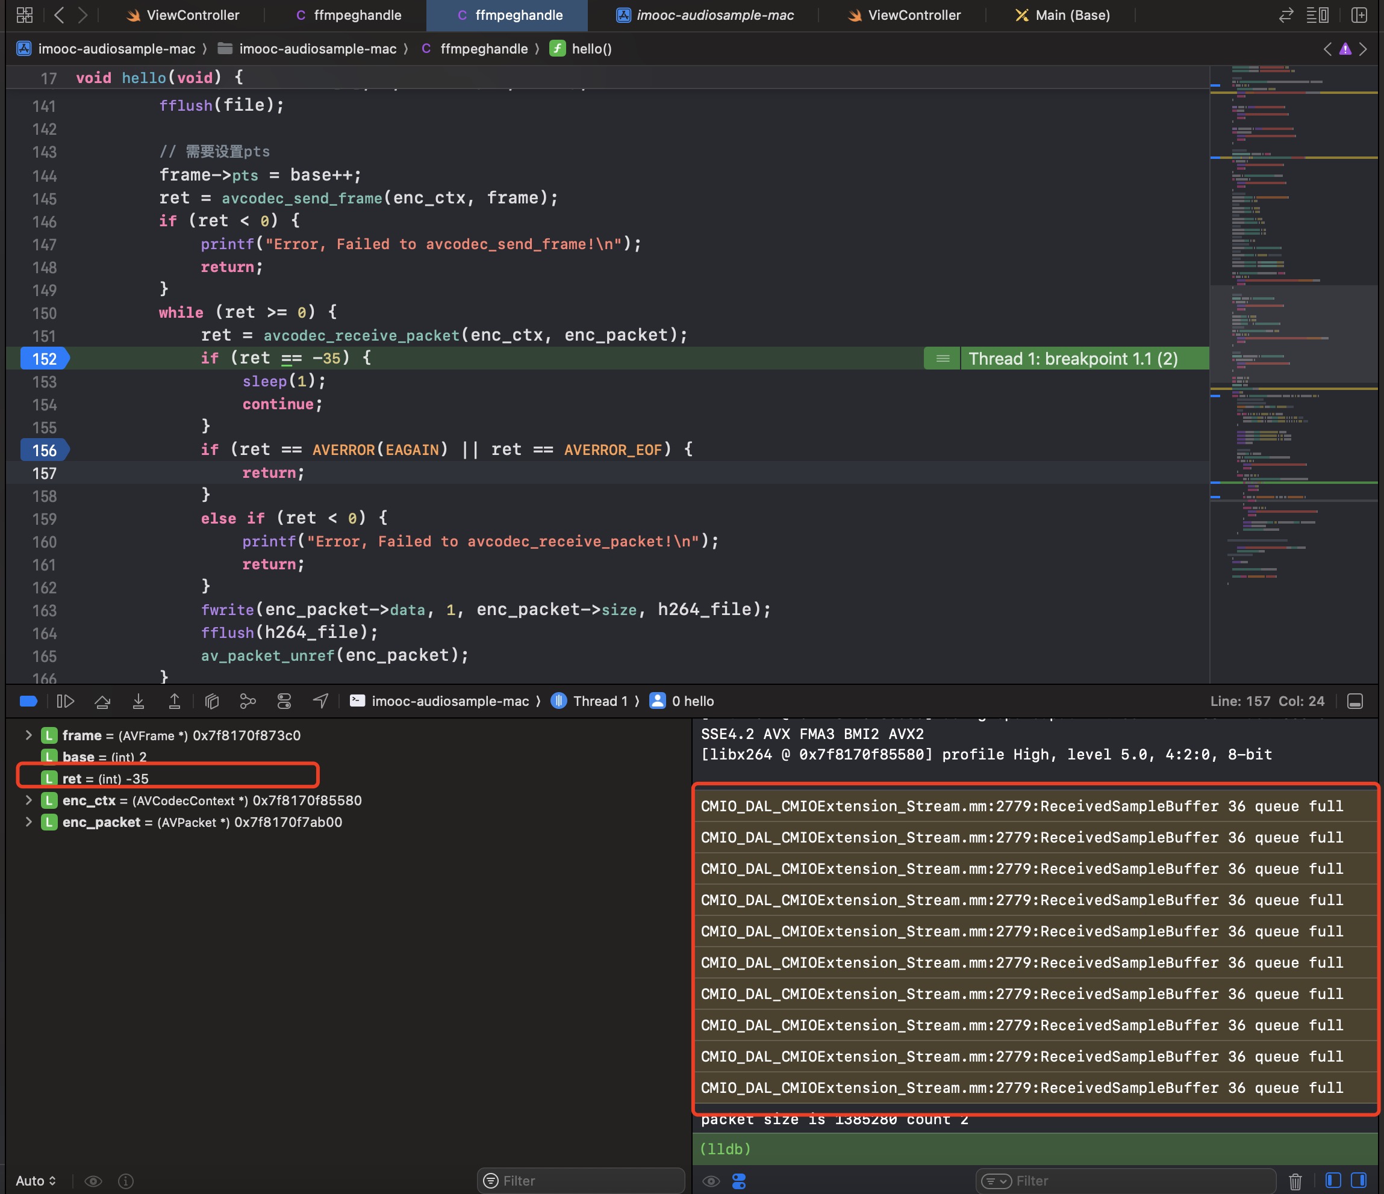This screenshot has height=1194, width=1384.
Task: Click the code minimap
Action: [x=1294, y=374]
